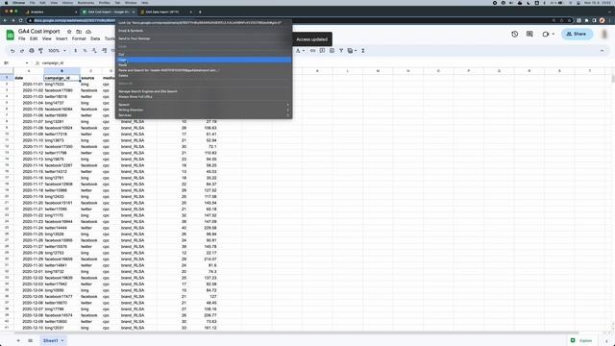Switch to GA4 Data Import browser tab
This screenshot has width=615, height=346.
pyautogui.click(x=165, y=12)
